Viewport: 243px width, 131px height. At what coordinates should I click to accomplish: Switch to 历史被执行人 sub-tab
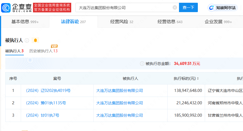click(x=43, y=51)
